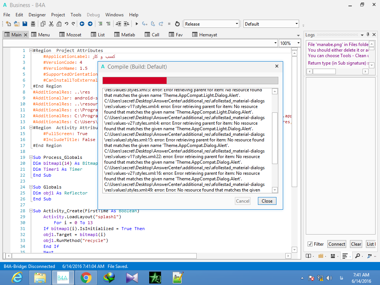The height and width of the screenshot is (285, 380).
Task: Open the Files panel folder icon
Action: [x=321, y=256]
